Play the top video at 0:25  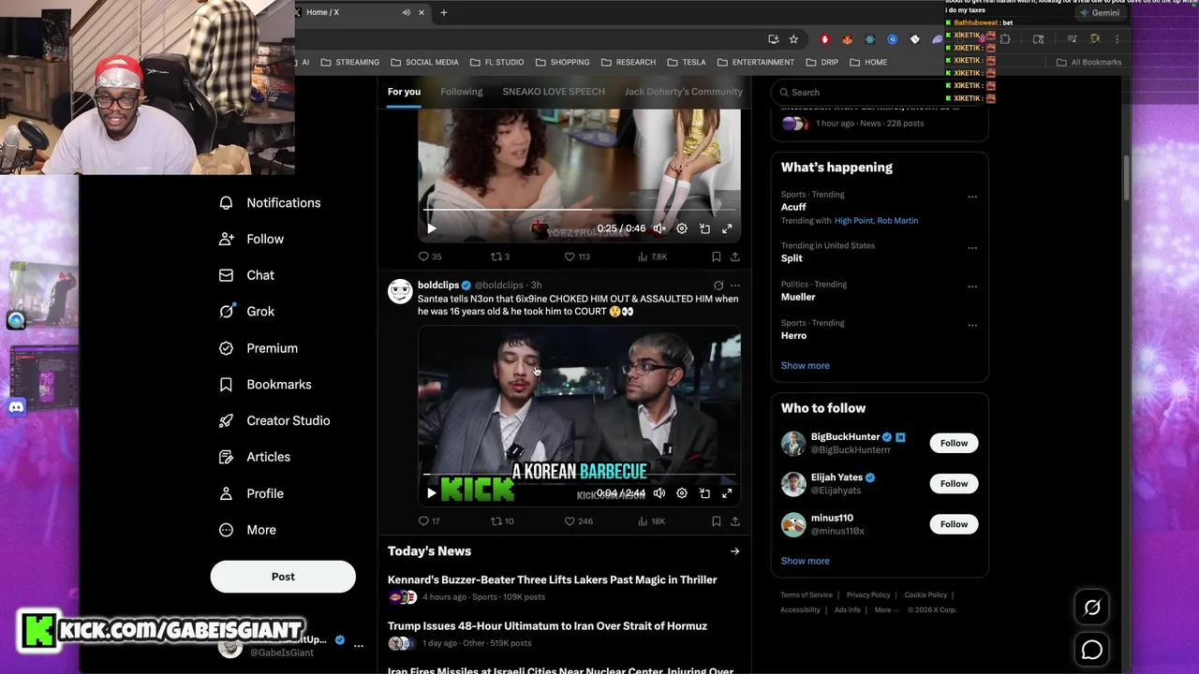[x=432, y=228]
